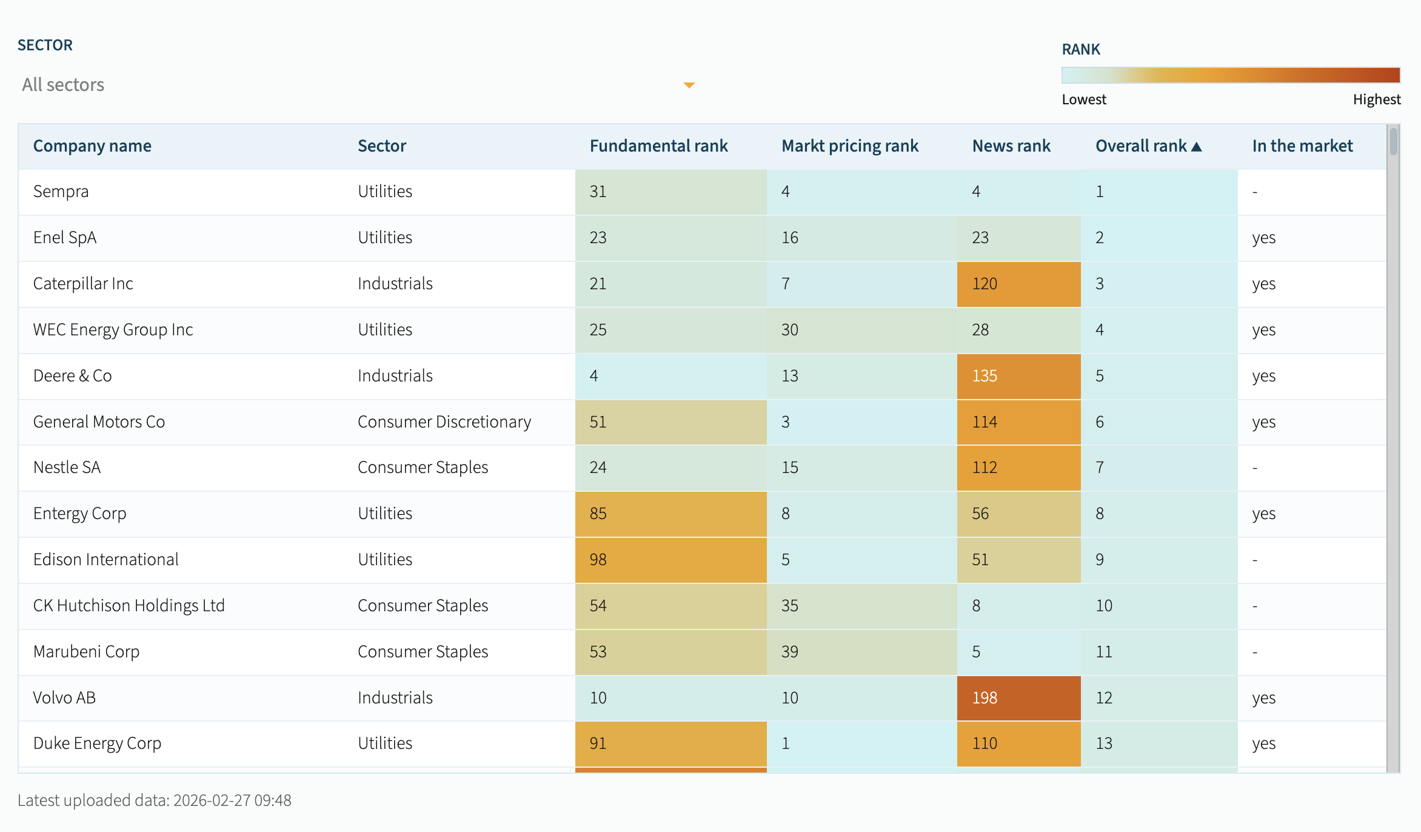
Task: Click Enel SpA in the market yes
Action: [x=1263, y=238]
